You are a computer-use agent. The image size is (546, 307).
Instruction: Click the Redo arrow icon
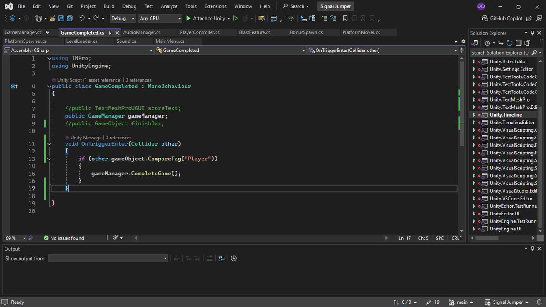(96, 18)
